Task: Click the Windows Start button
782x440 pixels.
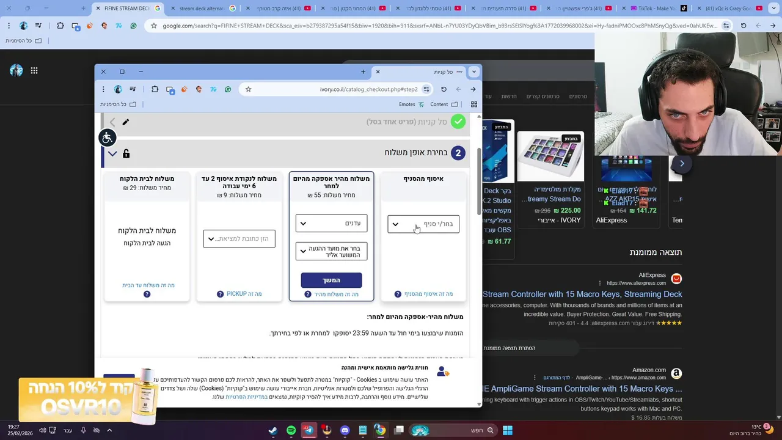Action: (x=508, y=430)
